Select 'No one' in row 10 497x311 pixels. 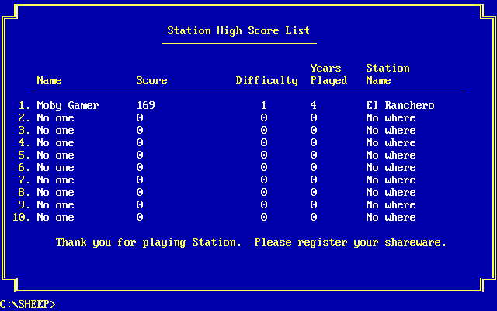(x=55, y=217)
